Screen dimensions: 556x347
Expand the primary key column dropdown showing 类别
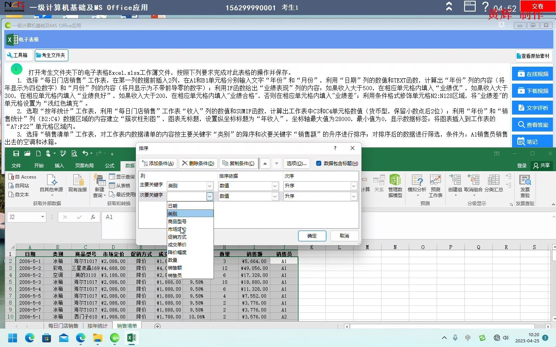pyautogui.click(x=210, y=186)
